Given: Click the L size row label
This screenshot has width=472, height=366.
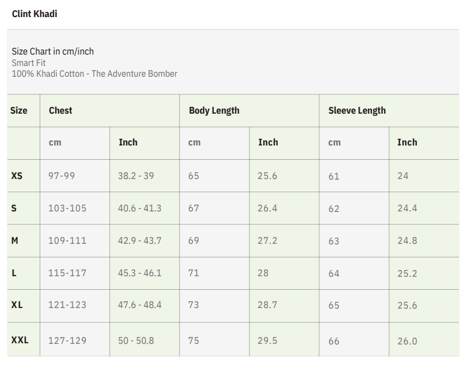Looking at the screenshot, I should [x=14, y=273].
